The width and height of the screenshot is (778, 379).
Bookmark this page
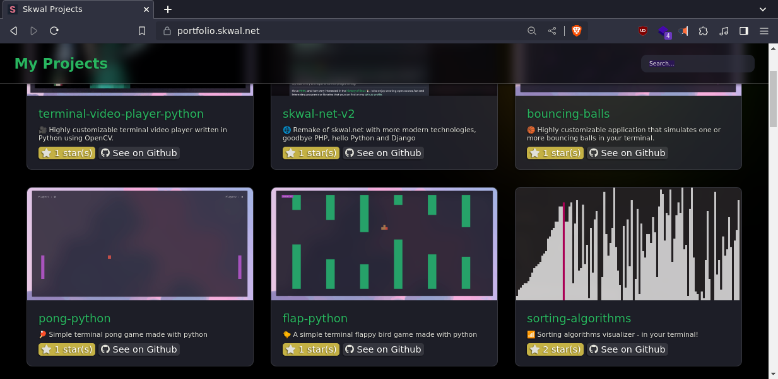[142, 31]
